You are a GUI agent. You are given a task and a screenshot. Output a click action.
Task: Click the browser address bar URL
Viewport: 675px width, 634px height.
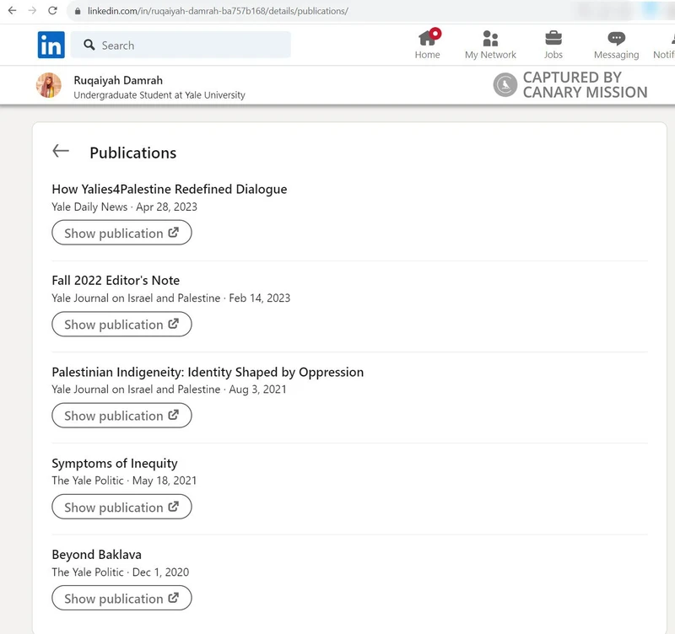[x=218, y=11]
